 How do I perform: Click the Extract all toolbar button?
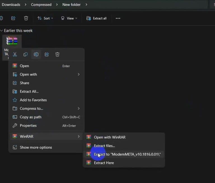[97, 18]
